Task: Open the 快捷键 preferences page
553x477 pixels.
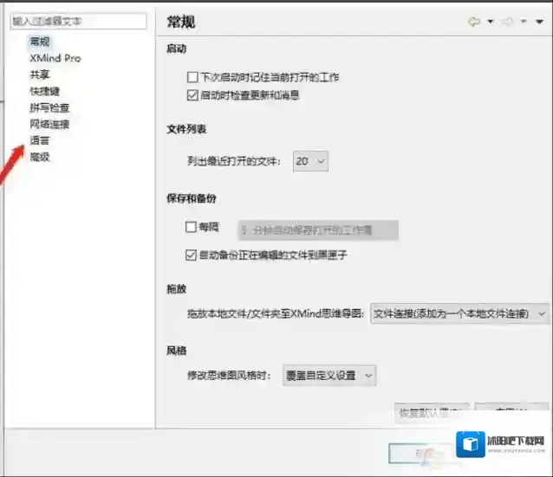Action: (44, 91)
